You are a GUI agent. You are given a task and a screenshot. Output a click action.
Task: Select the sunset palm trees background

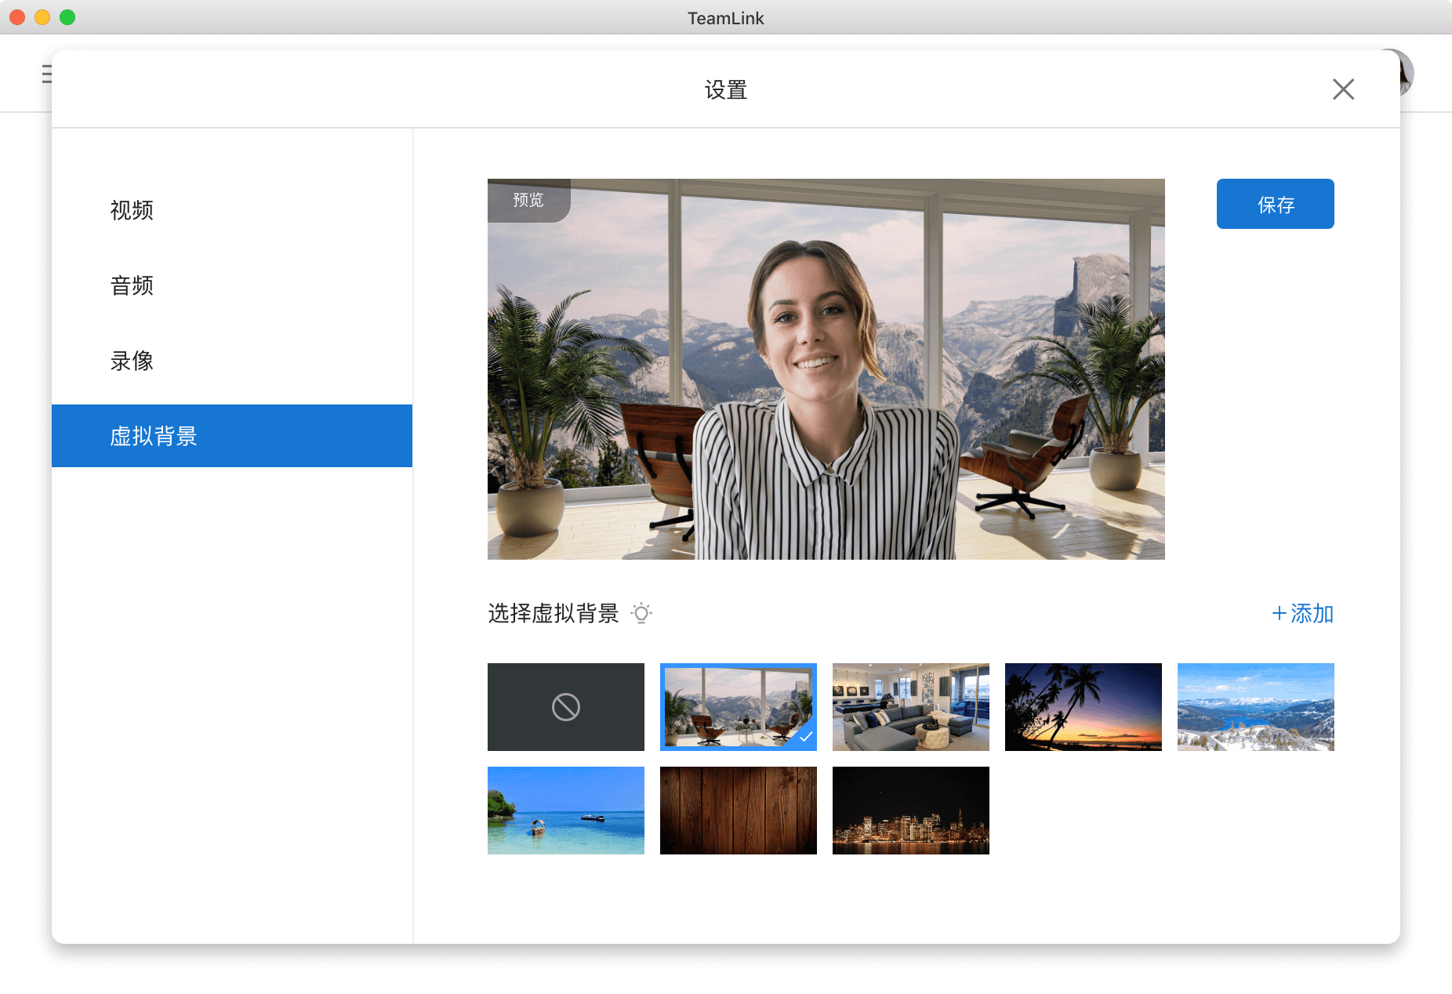[1083, 707]
